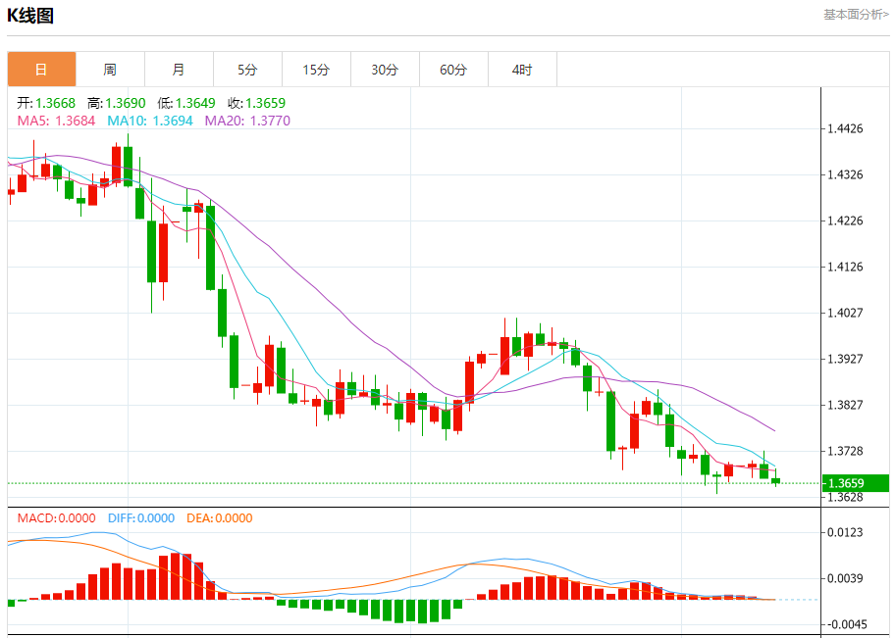Click the 1.3927 price axis label
This screenshot has height=638, width=895.
coord(845,360)
